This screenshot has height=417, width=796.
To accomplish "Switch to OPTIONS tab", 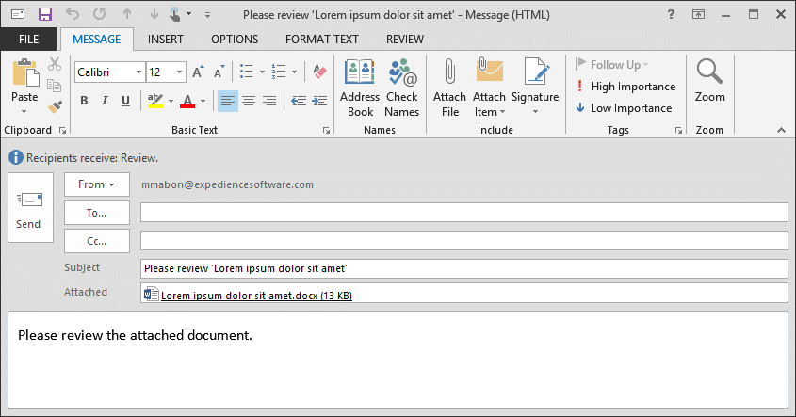I will point(235,39).
